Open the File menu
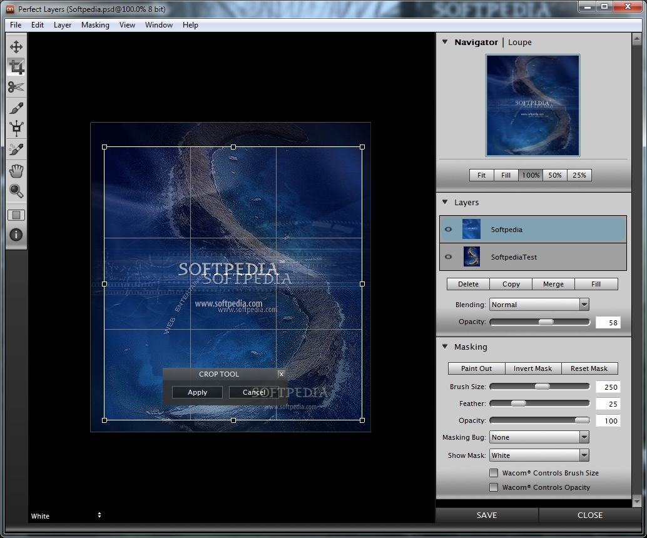 (16, 25)
